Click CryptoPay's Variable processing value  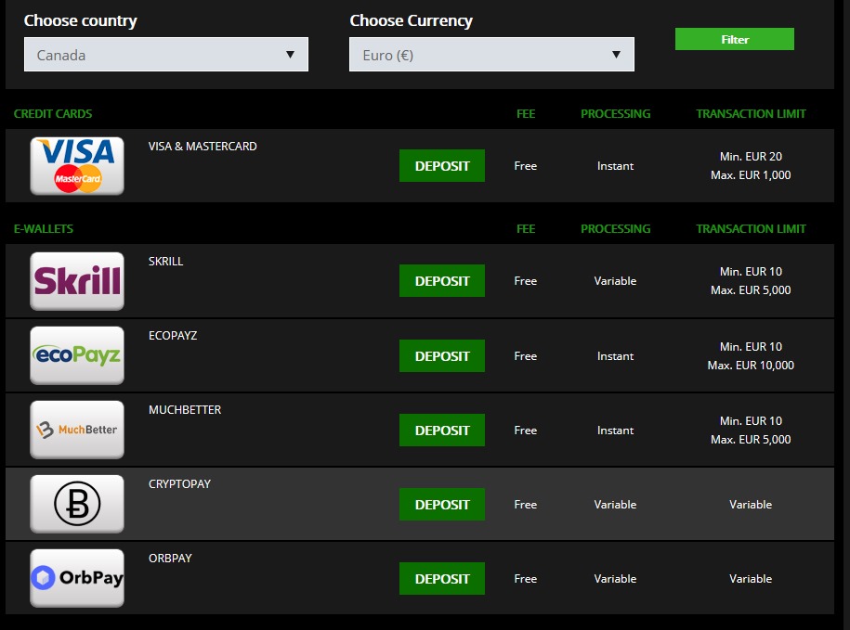(615, 505)
